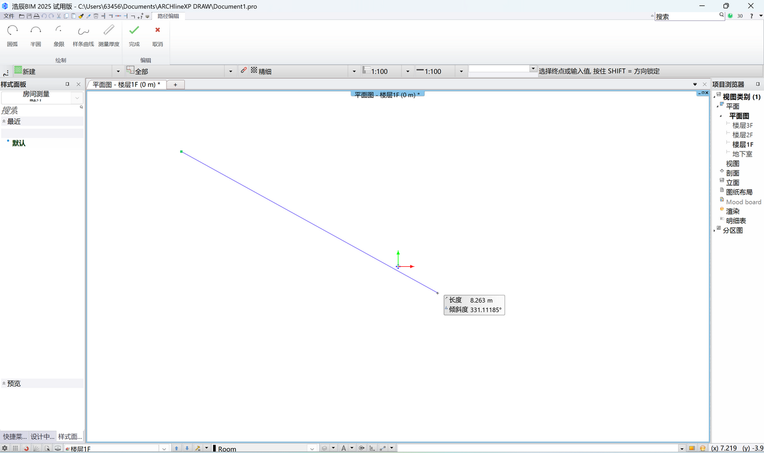
Task: Expand the 分区图 tree node
Action: pos(714,230)
